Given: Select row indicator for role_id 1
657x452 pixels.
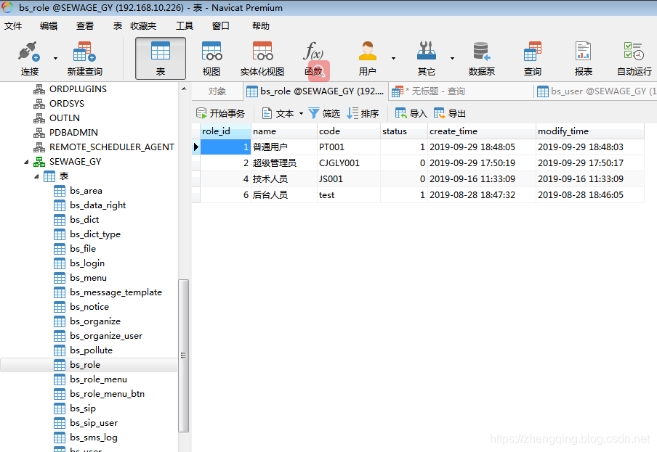Looking at the screenshot, I should point(196,147).
